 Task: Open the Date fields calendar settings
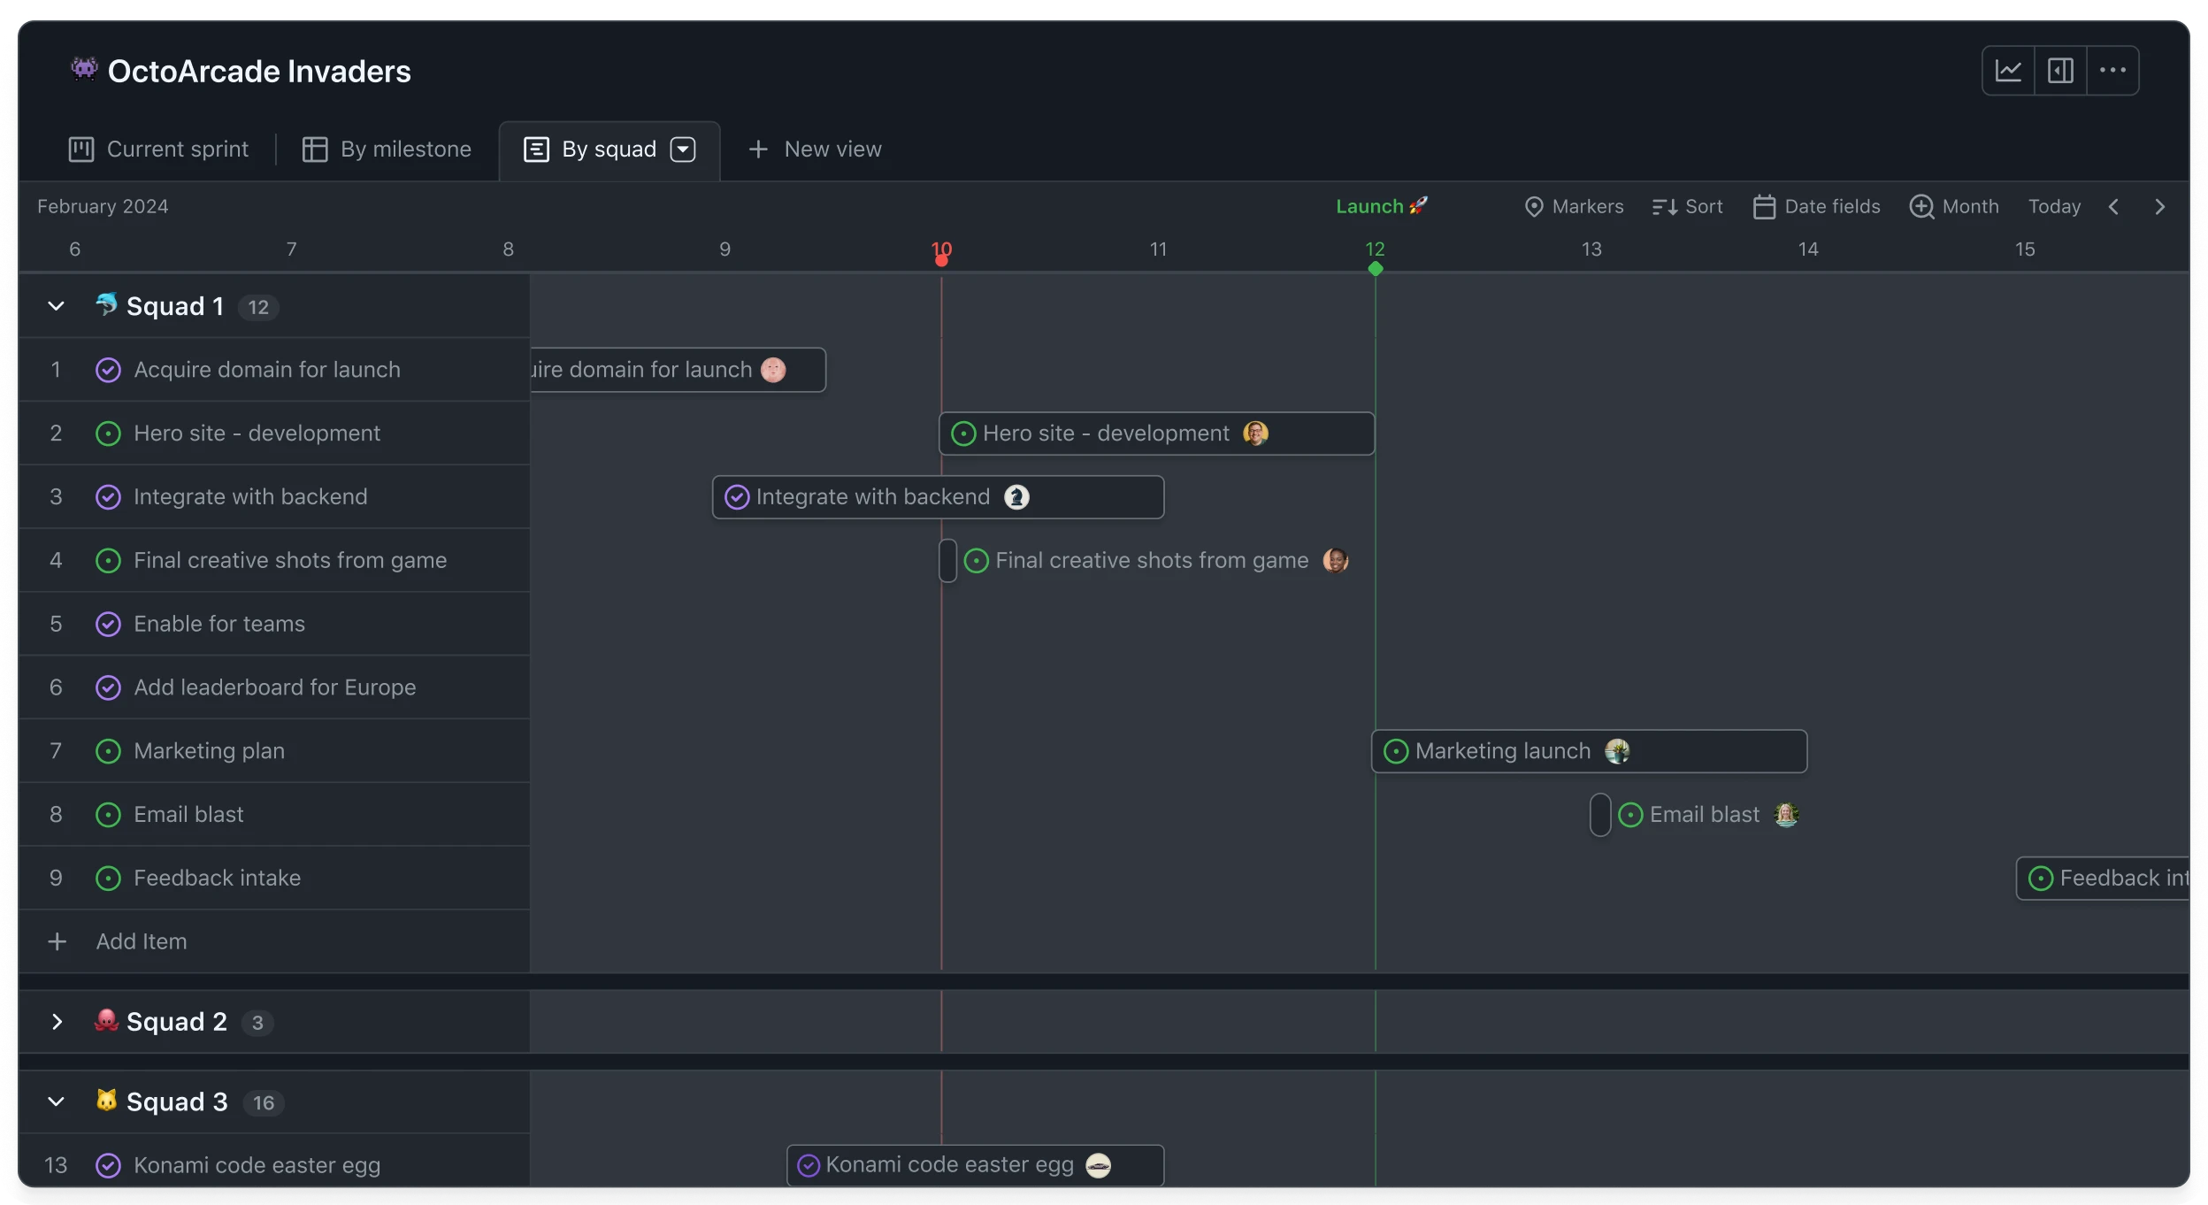1765,206
